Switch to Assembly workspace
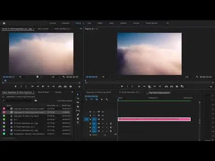This screenshot has width=215, height=161. click(65, 23)
